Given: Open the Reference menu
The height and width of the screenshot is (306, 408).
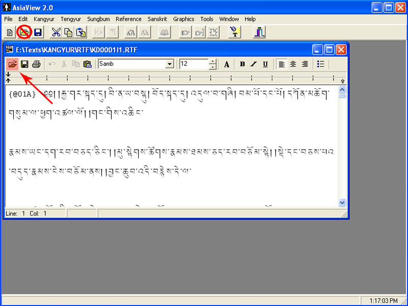Looking at the screenshot, I should (129, 19).
